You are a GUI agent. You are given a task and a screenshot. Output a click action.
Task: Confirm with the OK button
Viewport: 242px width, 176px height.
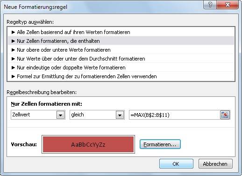click(176, 164)
